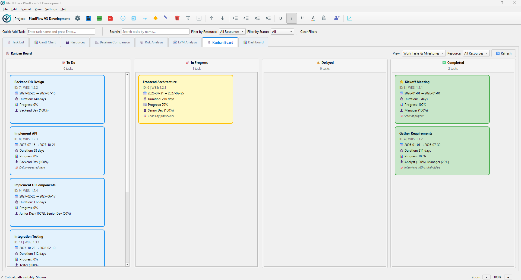Move task up arrow icon
This screenshot has width=521, height=280.
(212, 18)
